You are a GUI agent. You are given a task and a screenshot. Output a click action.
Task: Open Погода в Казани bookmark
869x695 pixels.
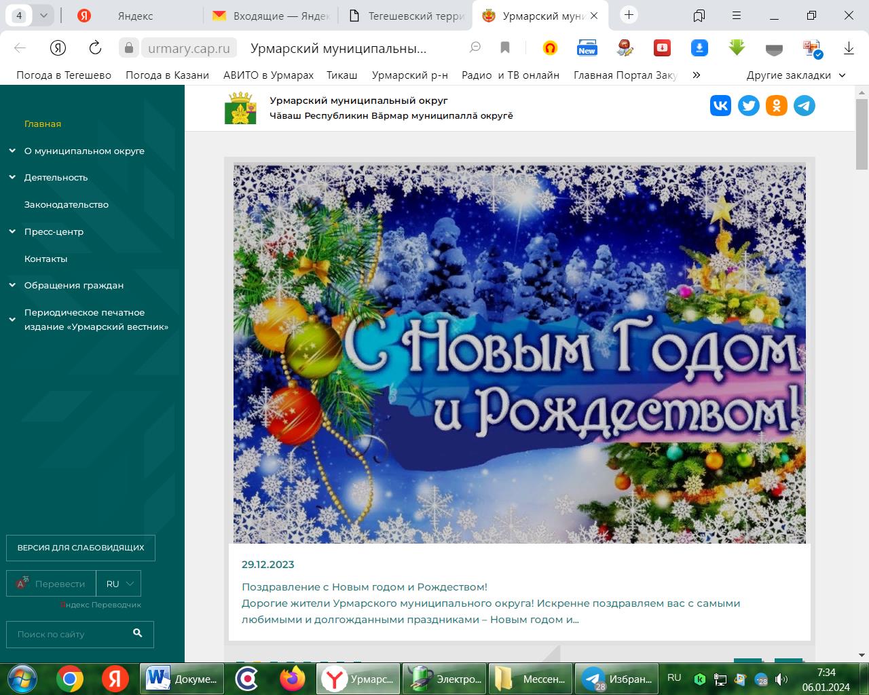[167, 75]
